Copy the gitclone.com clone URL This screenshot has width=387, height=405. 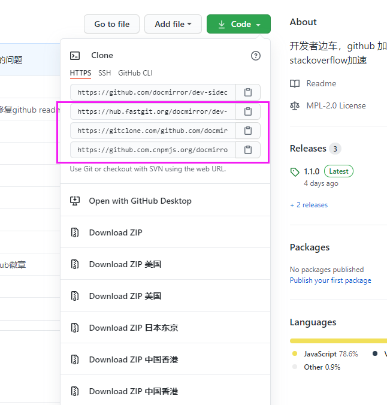(x=248, y=131)
